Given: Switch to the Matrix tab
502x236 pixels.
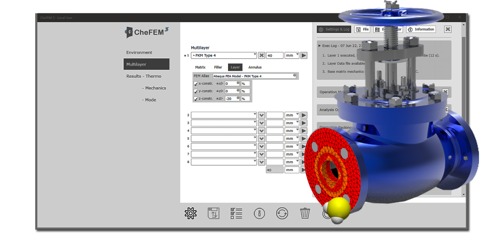Looking at the screenshot, I should [x=200, y=67].
